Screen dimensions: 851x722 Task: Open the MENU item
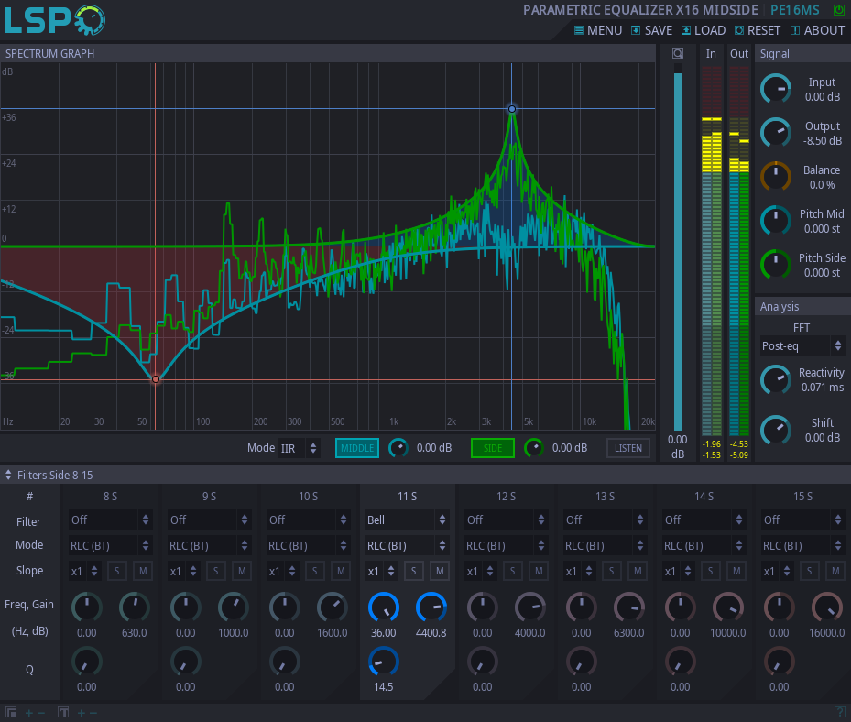[x=598, y=30]
